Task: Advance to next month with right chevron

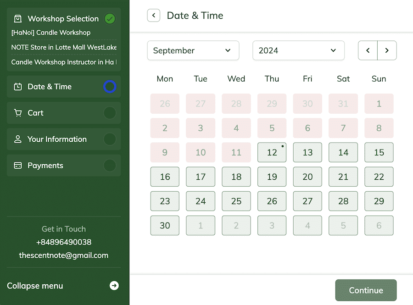Action: tap(387, 50)
